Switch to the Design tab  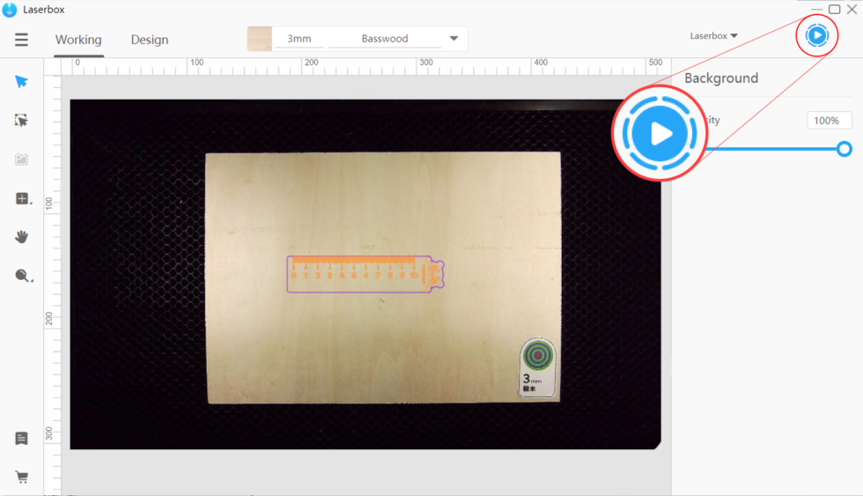point(149,40)
